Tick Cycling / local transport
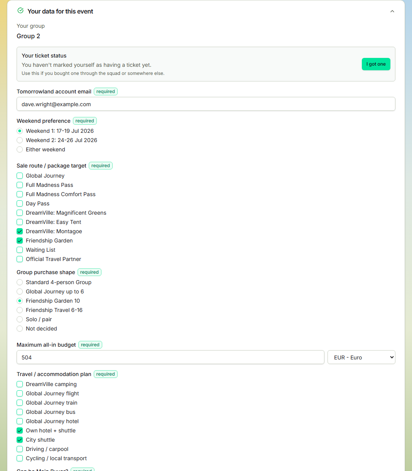The width and height of the screenshot is (412, 471). tap(20, 458)
